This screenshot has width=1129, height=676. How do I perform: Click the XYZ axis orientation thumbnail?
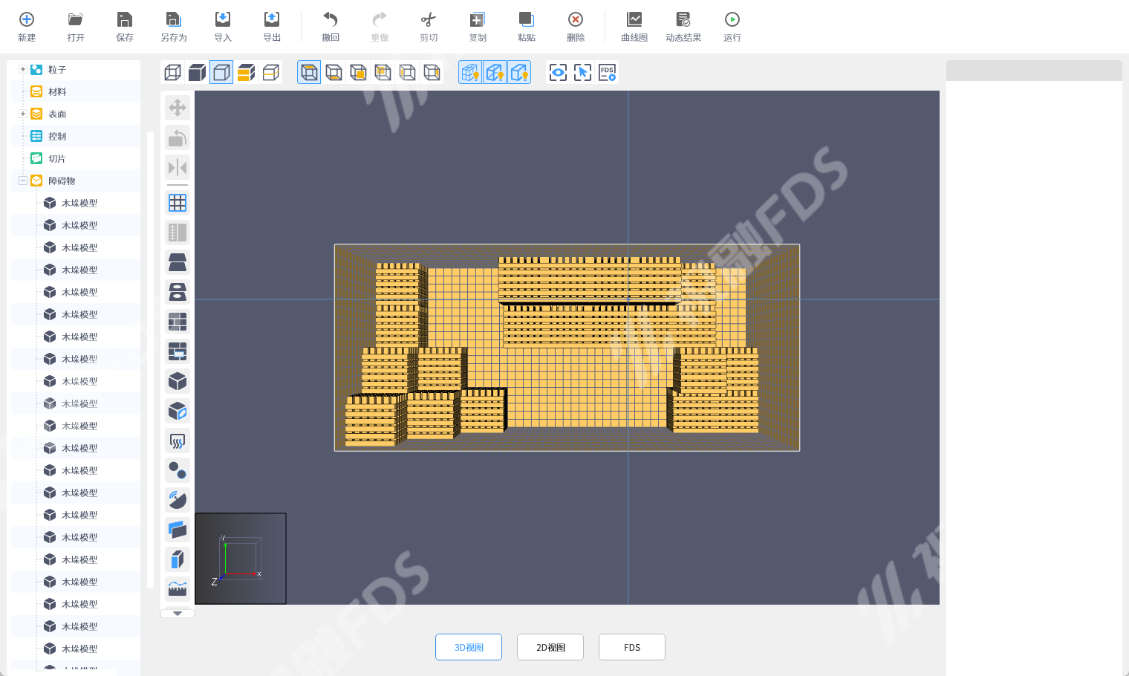(241, 559)
